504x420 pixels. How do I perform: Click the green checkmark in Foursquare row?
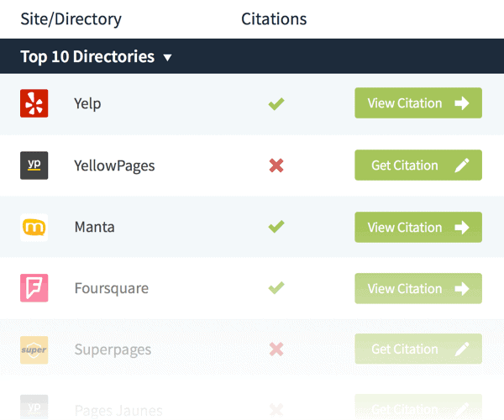coord(276,287)
